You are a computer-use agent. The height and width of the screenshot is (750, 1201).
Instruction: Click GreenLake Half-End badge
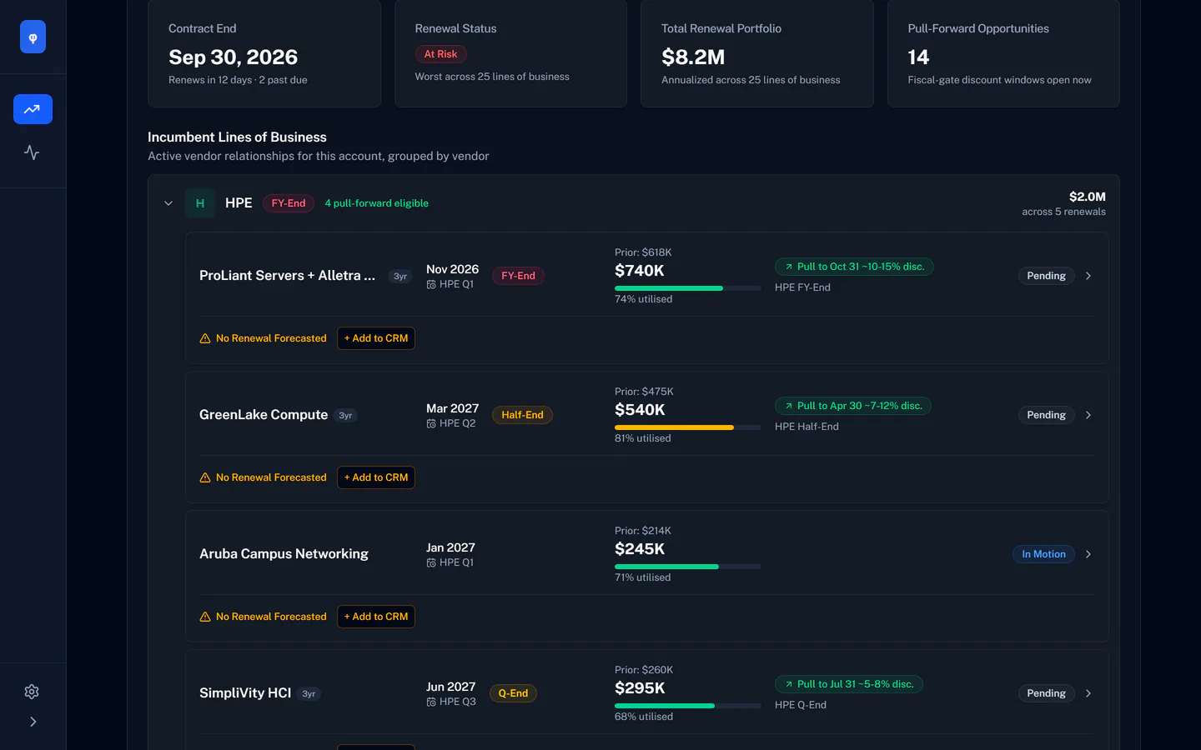pos(522,415)
